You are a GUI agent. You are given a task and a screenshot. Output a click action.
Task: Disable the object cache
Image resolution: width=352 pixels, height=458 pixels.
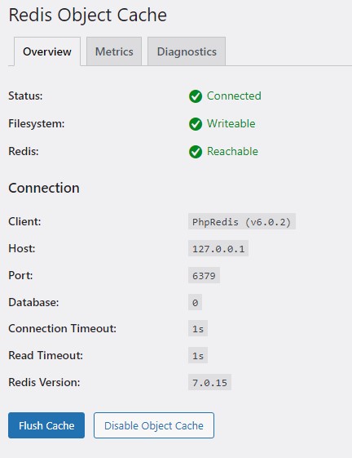tap(154, 425)
